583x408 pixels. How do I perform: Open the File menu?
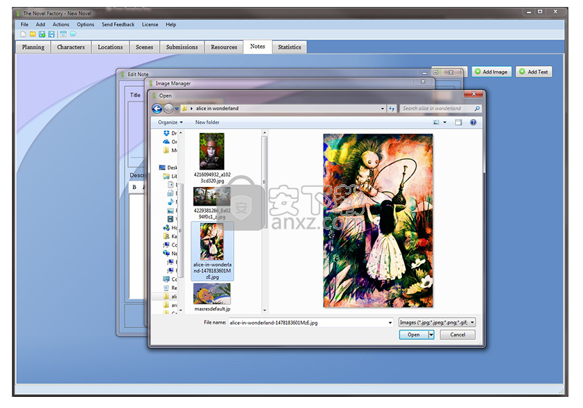pyautogui.click(x=24, y=24)
